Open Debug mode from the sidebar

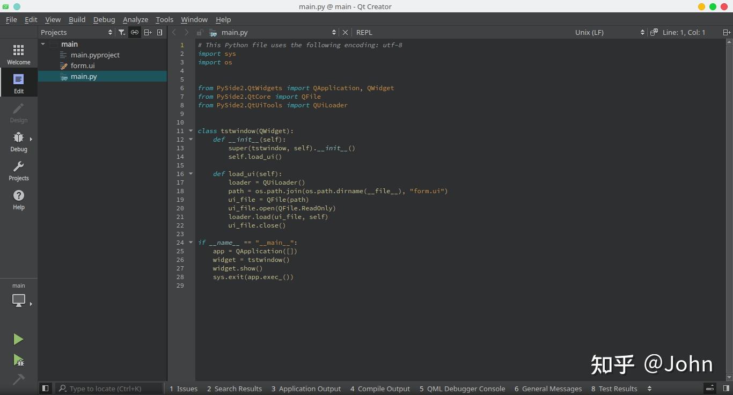tap(18, 141)
